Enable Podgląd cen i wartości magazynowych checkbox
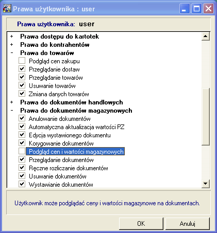 click(x=22, y=151)
